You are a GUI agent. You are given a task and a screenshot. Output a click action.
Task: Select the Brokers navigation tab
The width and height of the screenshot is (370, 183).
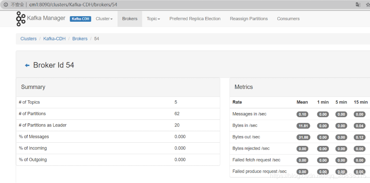pos(130,19)
